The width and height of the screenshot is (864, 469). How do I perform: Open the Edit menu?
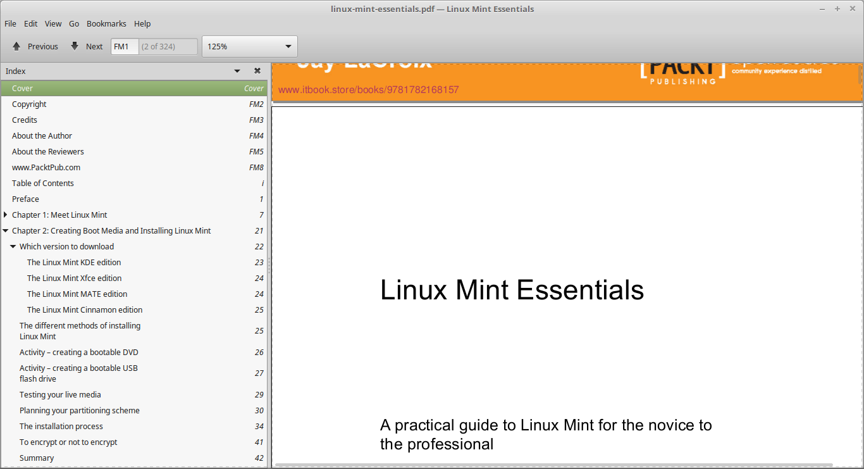coord(31,23)
